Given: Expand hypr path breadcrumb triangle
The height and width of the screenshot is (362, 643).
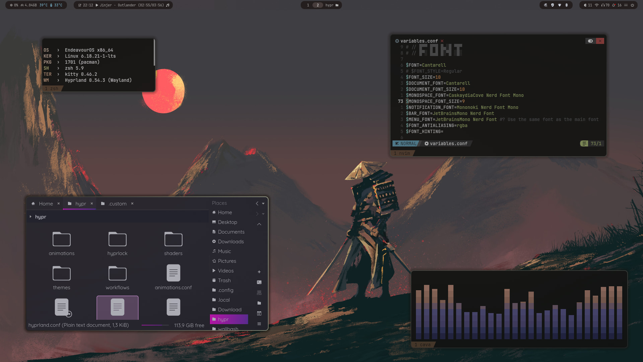Looking at the screenshot, I should click(x=30, y=217).
